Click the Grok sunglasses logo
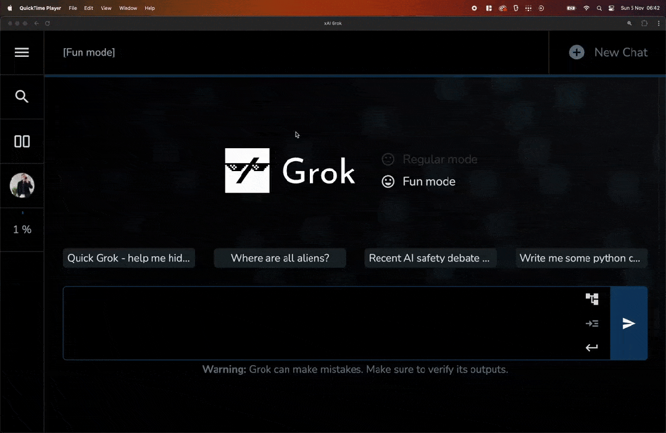Screen dimensions: 666x433 pyautogui.click(x=247, y=170)
